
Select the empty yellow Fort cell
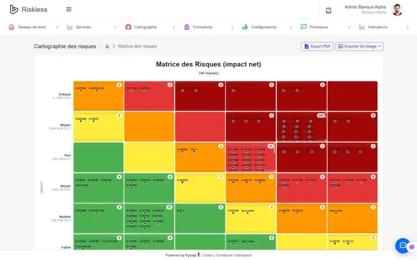[149, 157]
